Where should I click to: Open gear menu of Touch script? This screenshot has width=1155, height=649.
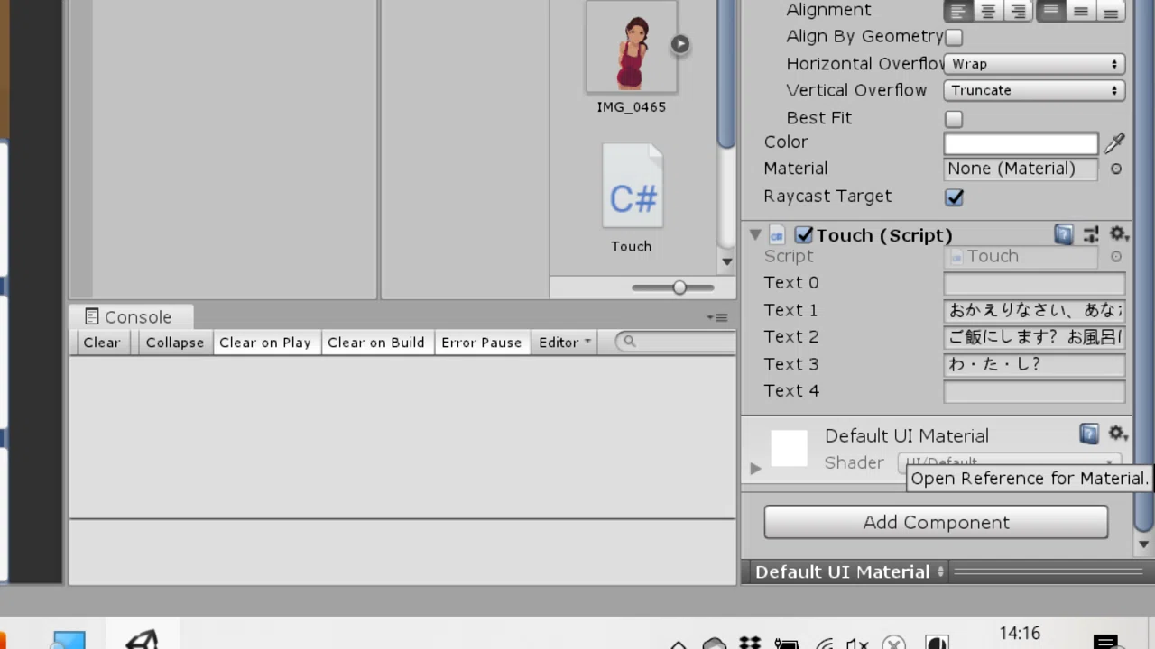click(1119, 234)
